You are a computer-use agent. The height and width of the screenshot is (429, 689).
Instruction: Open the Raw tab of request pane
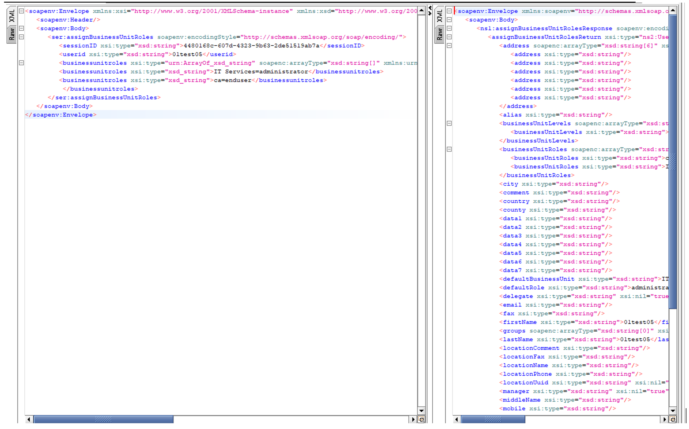[12, 34]
